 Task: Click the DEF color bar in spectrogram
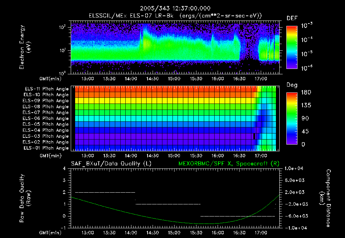(x=292, y=47)
